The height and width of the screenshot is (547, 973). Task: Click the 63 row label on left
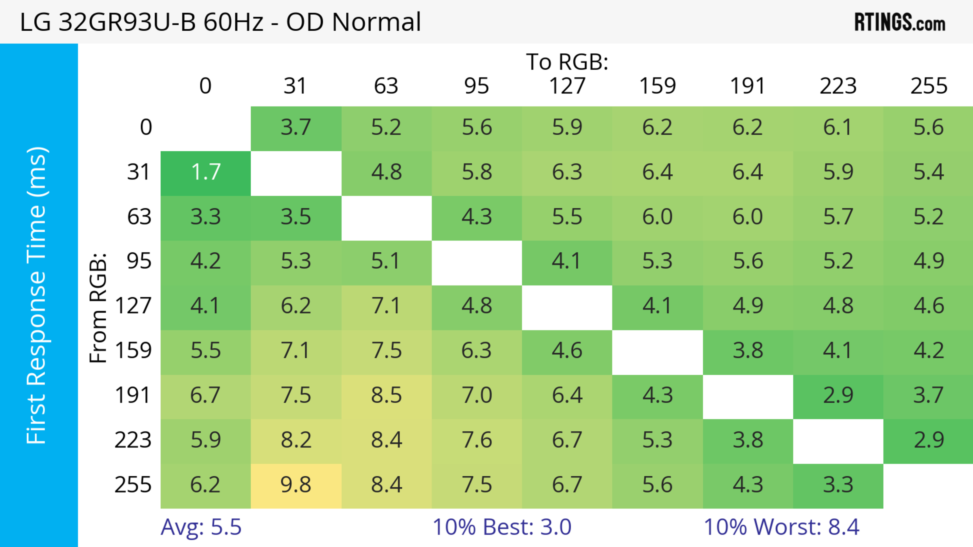point(139,217)
